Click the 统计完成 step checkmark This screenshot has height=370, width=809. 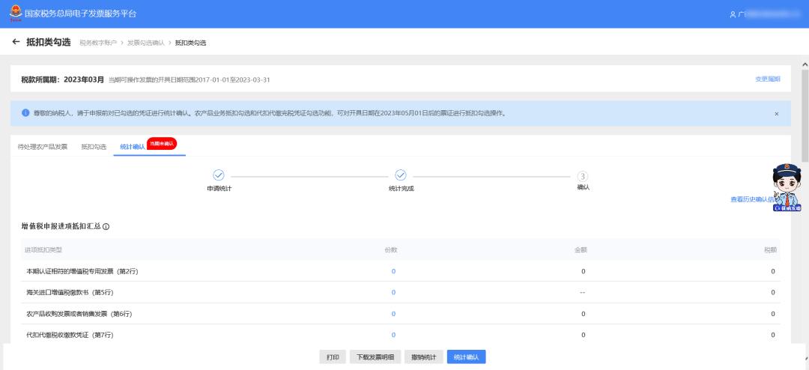[400, 175]
